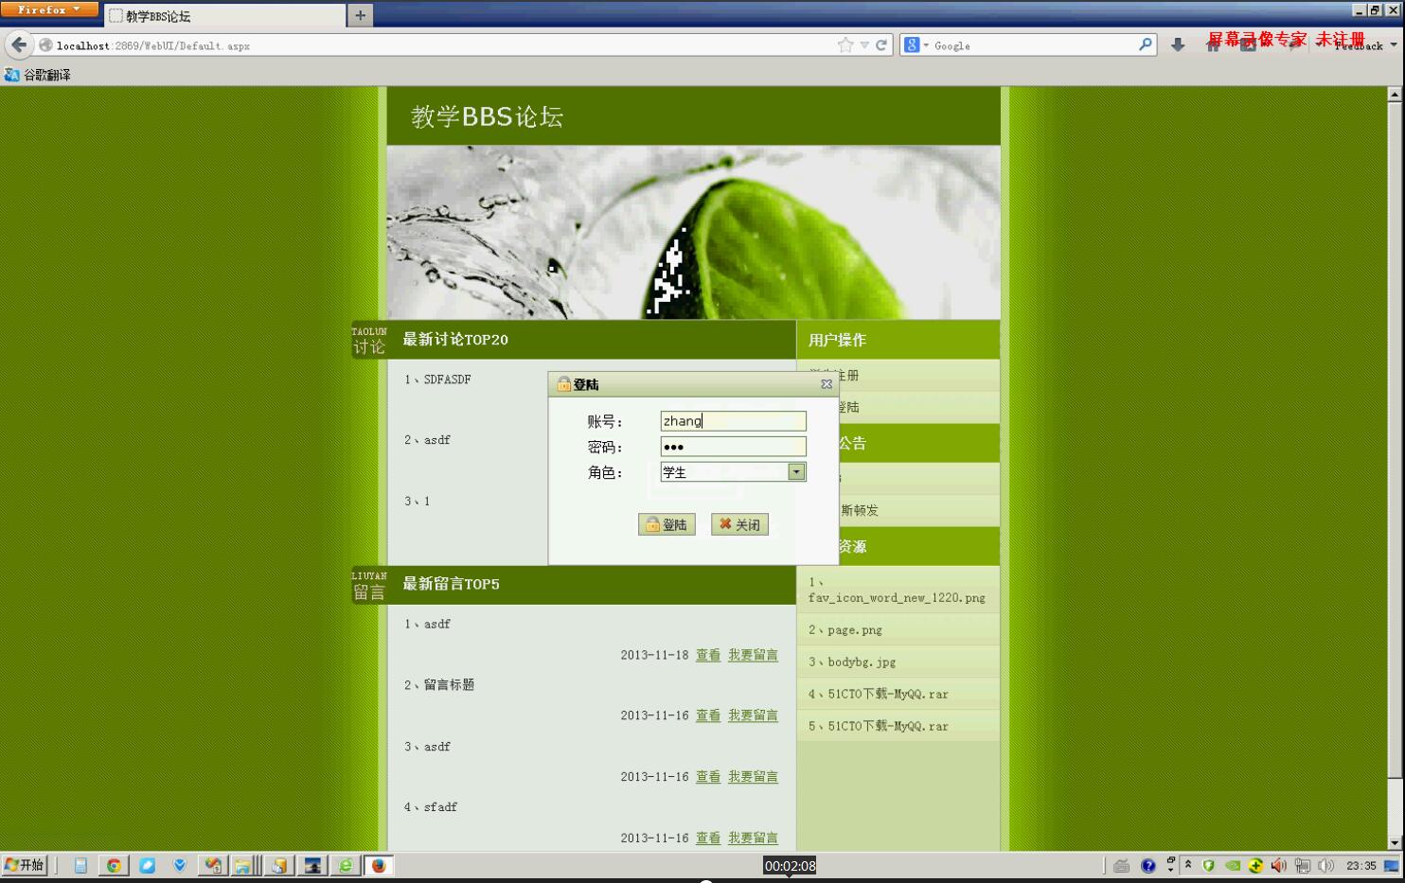Screen dimensions: 1405x883
Task: Click the Google search input box
Action: (1034, 45)
